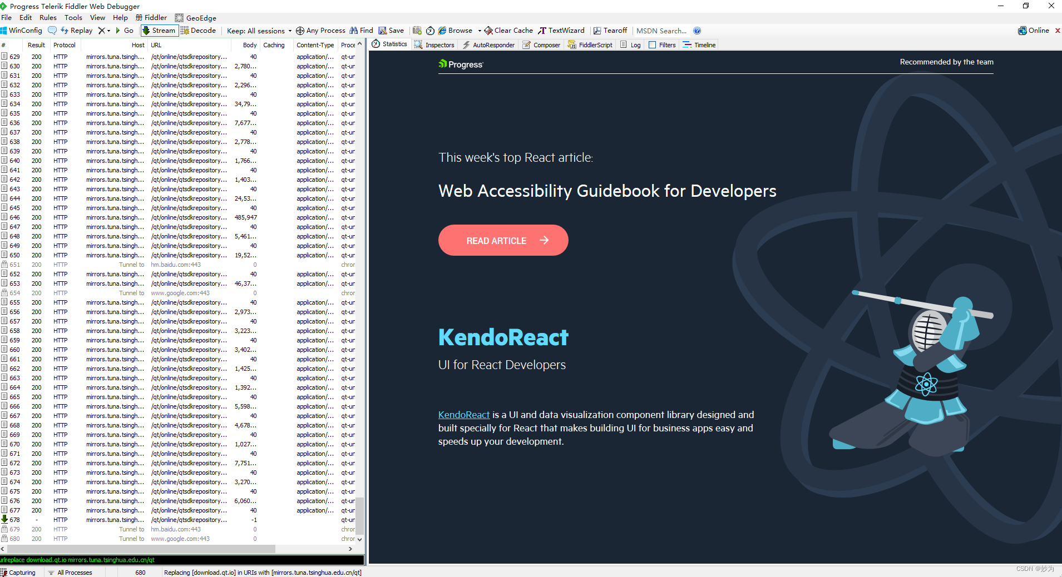Switch to the Composer tab

541,45
